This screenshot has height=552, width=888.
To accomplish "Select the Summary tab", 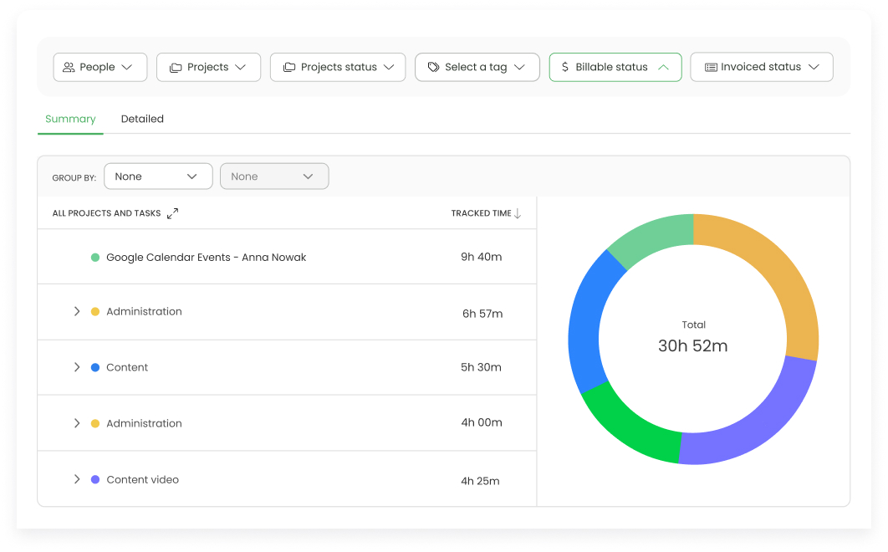I will coord(70,119).
